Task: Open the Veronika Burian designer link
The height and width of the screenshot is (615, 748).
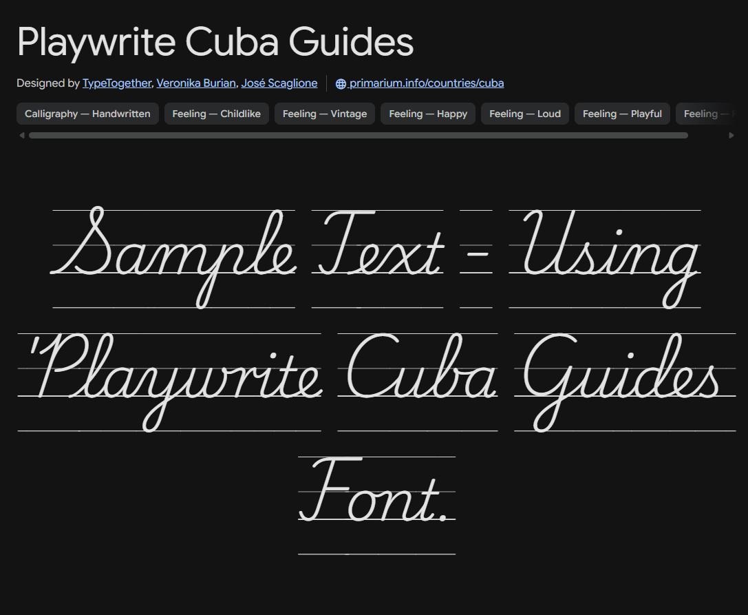Action: (x=196, y=83)
